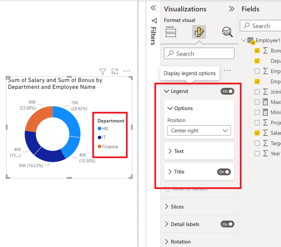Screen dimensions: 281x247
Task: Expand the Filters pane arrows
Action: pos(153,8)
